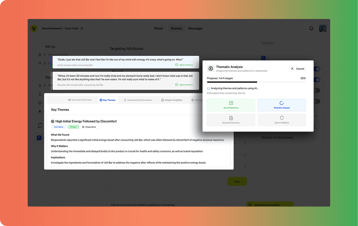Click target icon beside High Initial Energy heading
The width and height of the screenshot is (358, 226).
tap(53, 121)
